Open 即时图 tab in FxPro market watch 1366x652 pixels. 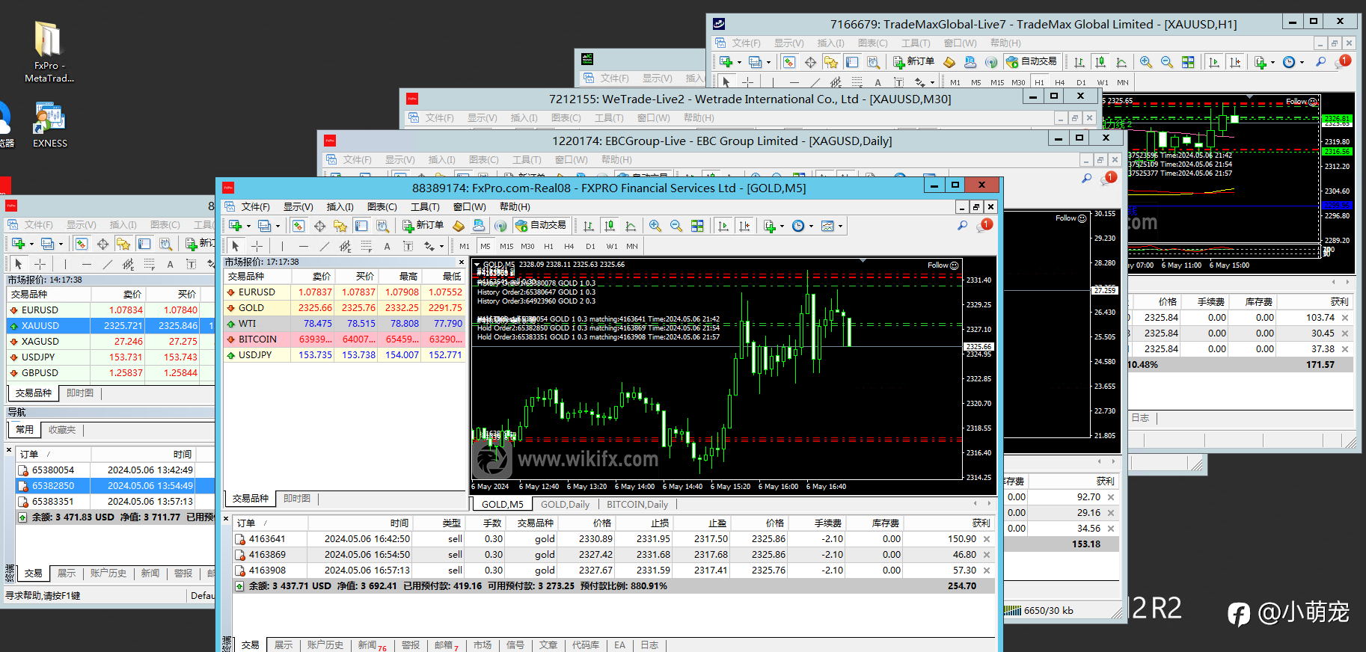pyautogui.click(x=297, y=499)
